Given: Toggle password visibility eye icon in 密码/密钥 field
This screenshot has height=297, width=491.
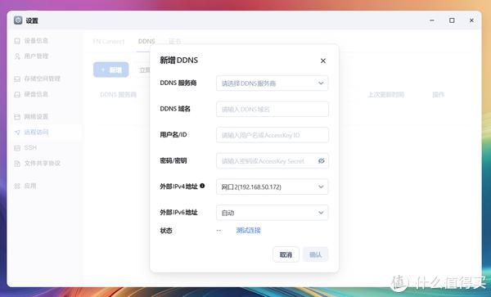Looking at the screenshot, I should 321,161.
